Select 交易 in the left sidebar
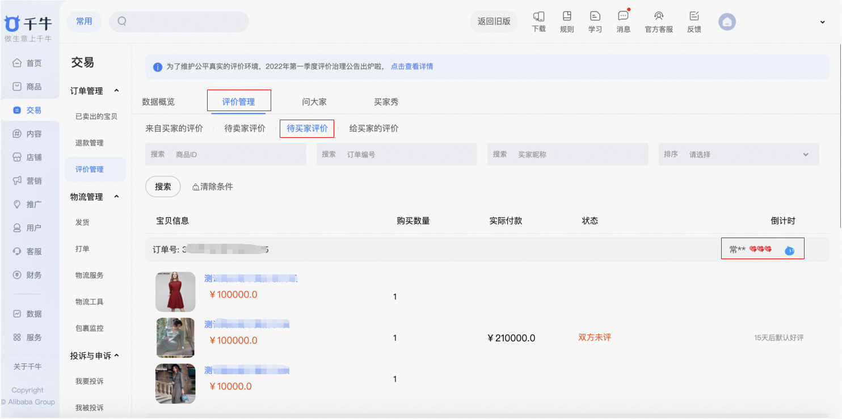This screenshot has width=842, height=419. click(27, 111)
